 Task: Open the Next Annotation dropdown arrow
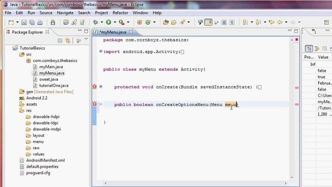tap(252, 22)
